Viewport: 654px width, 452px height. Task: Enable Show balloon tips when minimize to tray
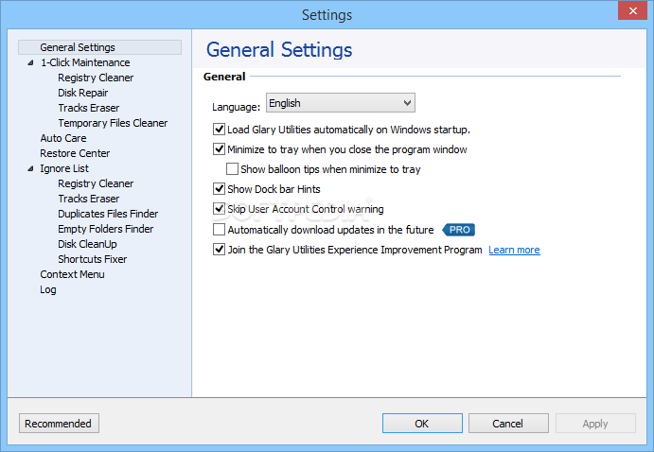click(x=232, y=168)
